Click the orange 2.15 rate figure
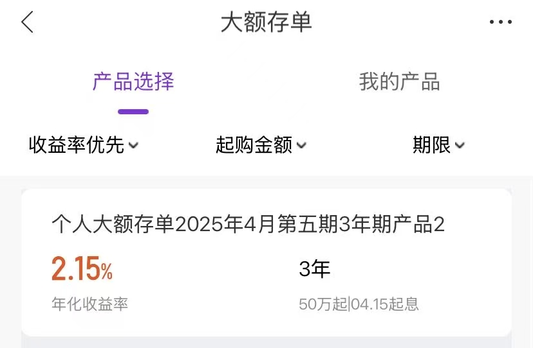The image size is (533, 348). click(75, 270)
